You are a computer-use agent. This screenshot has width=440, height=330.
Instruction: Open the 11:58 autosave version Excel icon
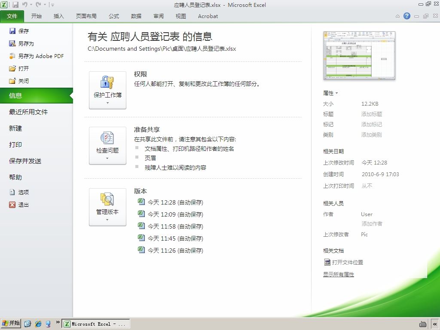141,226
